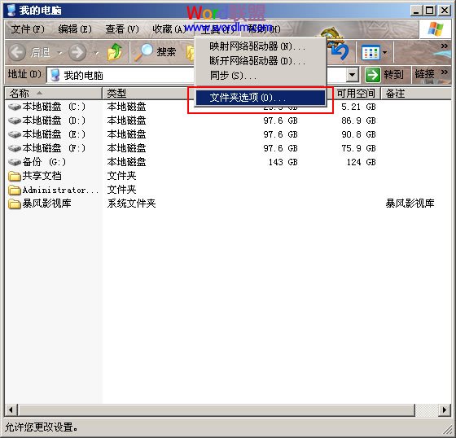The width and height of the screenshot is (456, 438).
Task: Click the 暴风影视库 folder icon
Action: (x=15, y=204)
